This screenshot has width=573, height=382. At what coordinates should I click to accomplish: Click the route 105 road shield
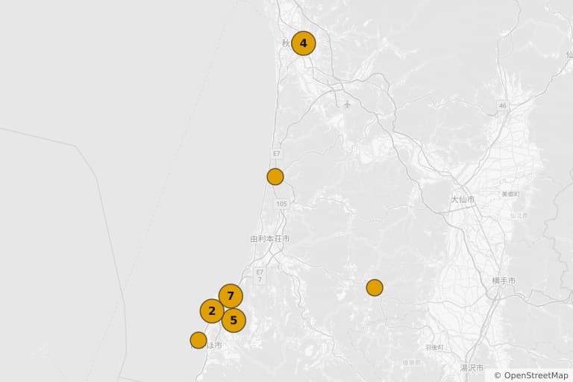tap(282, 204)
